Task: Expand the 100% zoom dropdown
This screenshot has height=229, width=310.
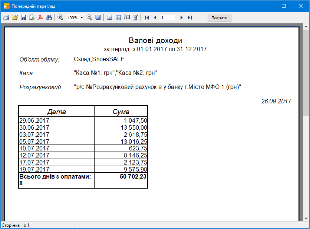Action: 82,18
